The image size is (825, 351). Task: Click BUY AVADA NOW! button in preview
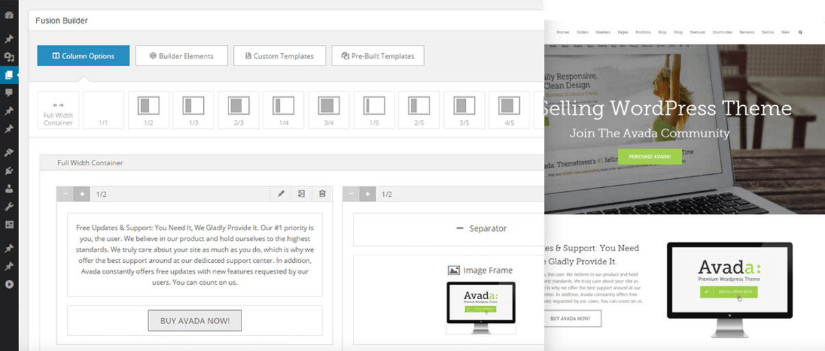tap(573, 318)
